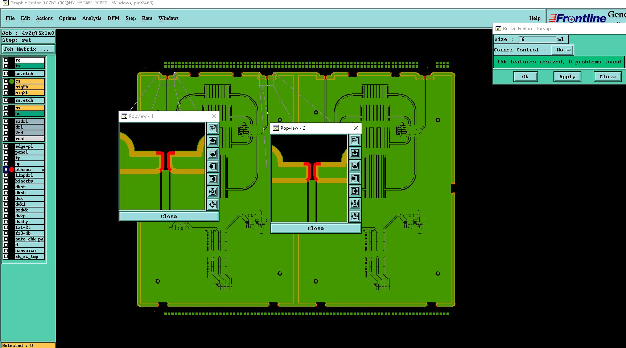The image size is (626, 348).
Task: Click top transfer-view icon in Popview 2
Action: 355,140
